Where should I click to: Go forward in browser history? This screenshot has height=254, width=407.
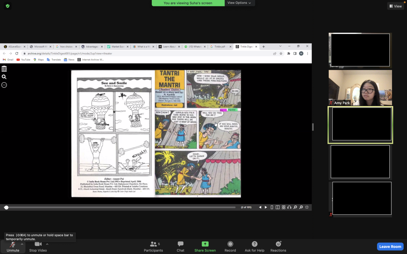coord(10,53)
